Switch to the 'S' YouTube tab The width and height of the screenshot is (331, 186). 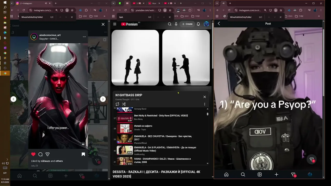pos(139,3)
